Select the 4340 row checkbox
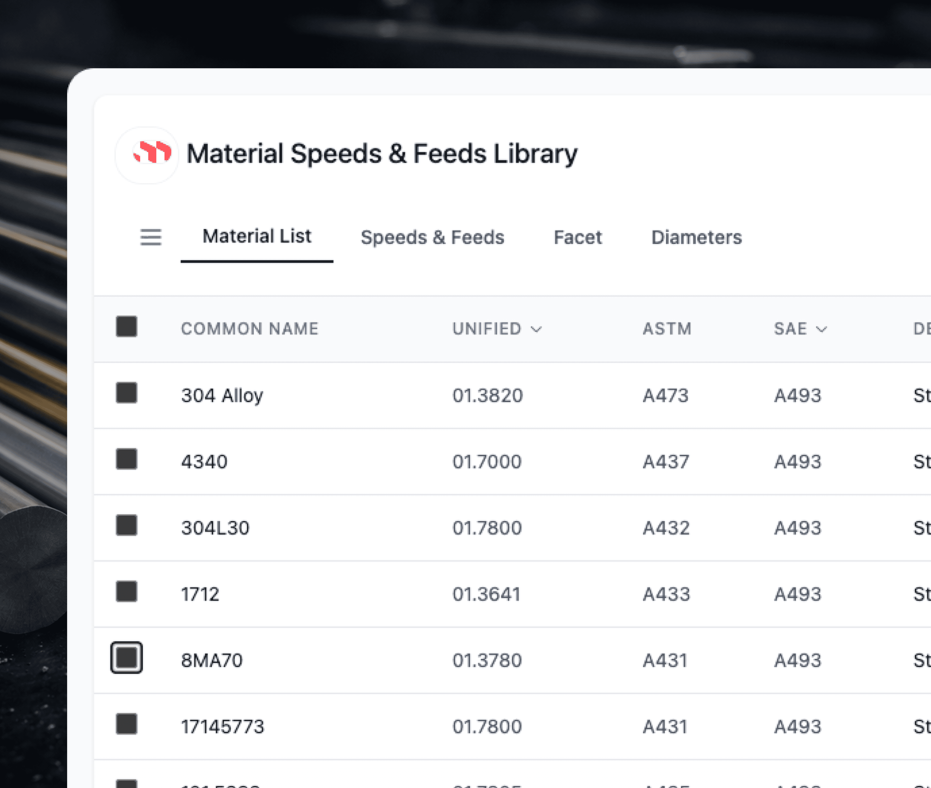The image size is (931, 788). (127, 459)
